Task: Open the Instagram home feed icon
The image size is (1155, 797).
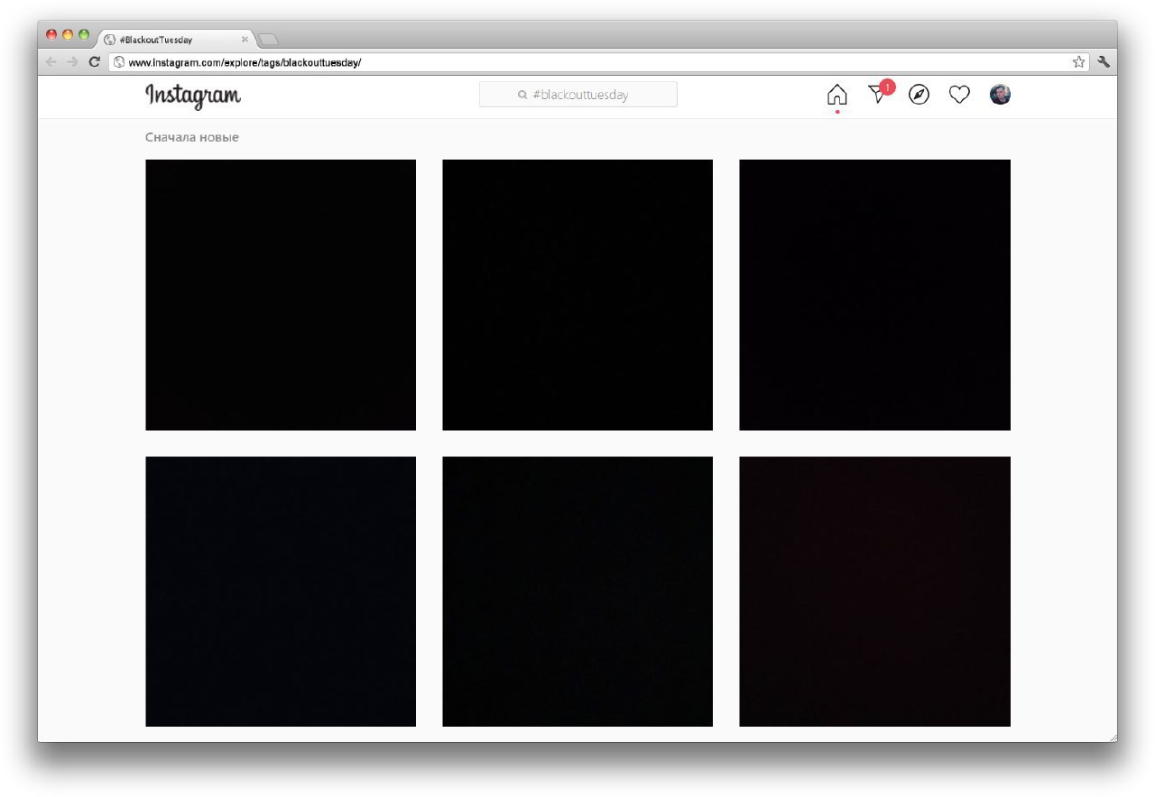Action: (x=837, y=95)
